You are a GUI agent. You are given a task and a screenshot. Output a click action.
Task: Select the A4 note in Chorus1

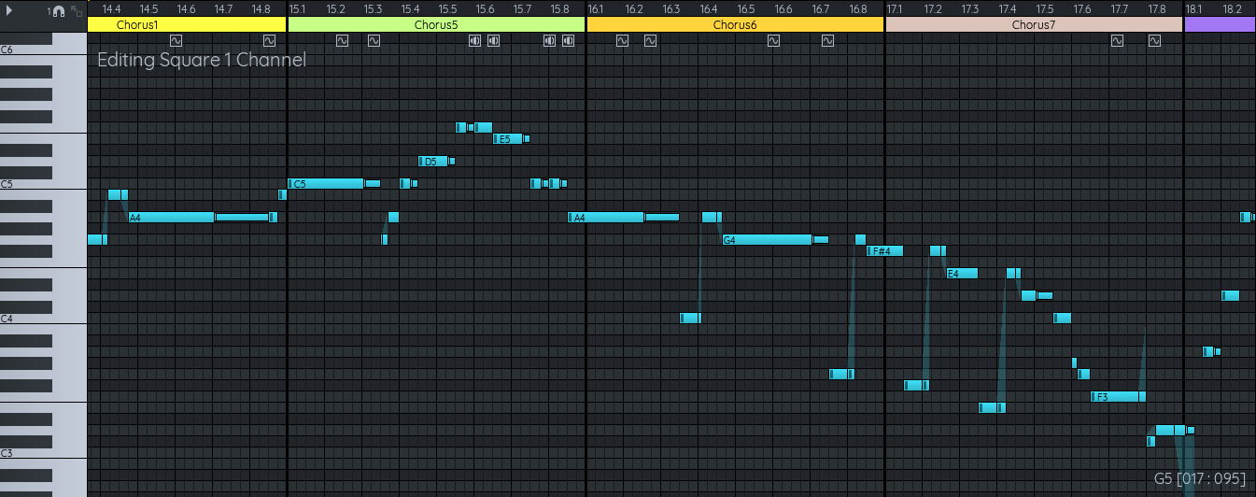point(171,218)
